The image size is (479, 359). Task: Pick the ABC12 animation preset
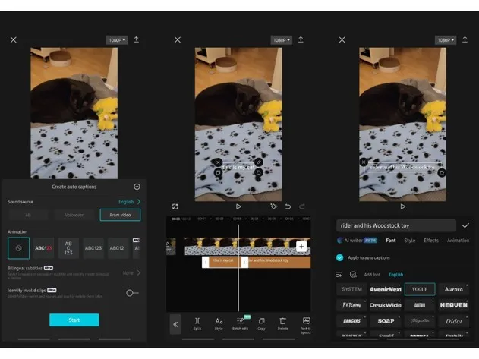(x=118, y=248)
